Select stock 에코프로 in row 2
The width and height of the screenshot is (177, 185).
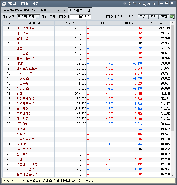(x=23, y=33)
